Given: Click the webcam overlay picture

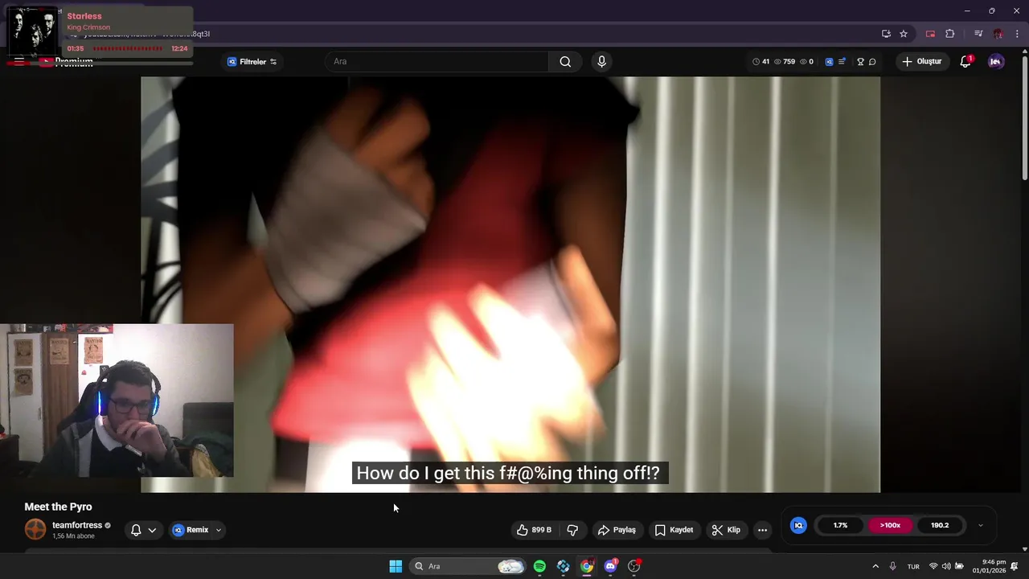Looking at the screenshot, I should point(117,400).
